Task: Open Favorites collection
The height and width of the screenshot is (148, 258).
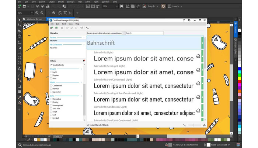Action: click(x=54, y=48)
